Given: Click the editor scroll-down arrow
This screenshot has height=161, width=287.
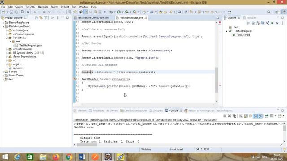Looking at the screenshot, I should 217,101.
